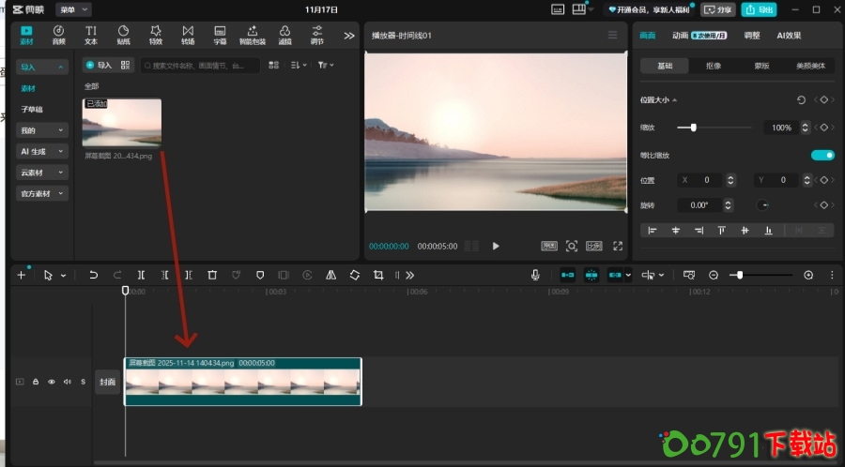Click the undo arrow in timeline toolbar
Image resolution: width=845 pixels, height=467 pixels.
point(93,275)
